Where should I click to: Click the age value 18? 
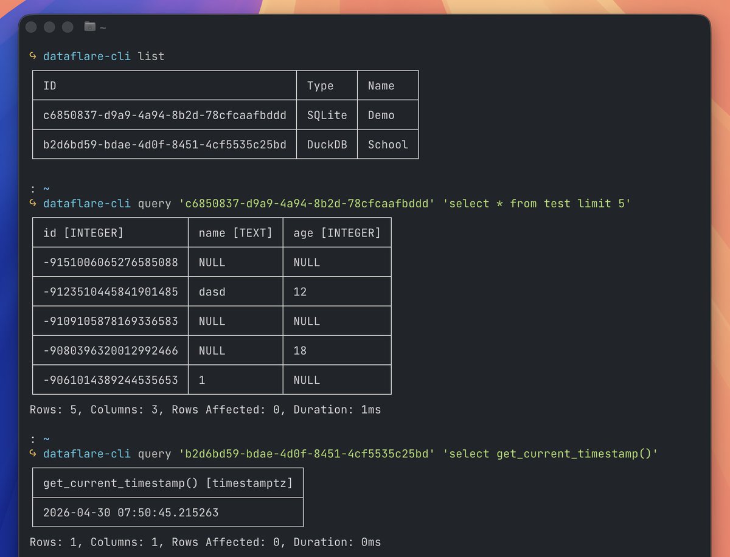click(300, 350)
